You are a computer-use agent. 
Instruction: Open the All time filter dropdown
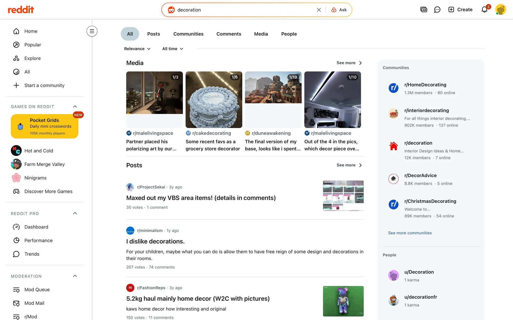click(x=173, y=49)
